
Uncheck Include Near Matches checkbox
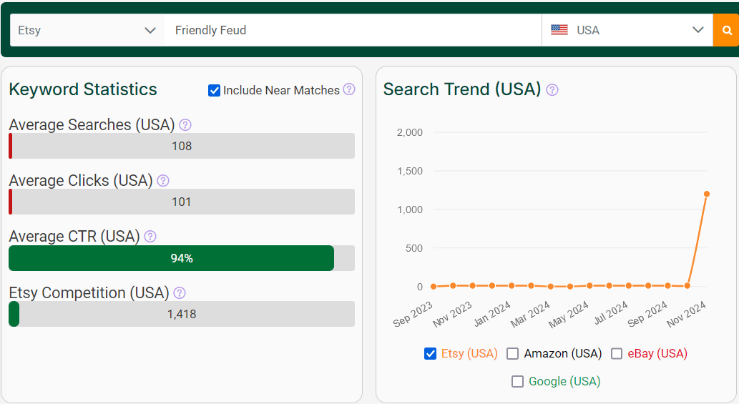point(214,90)
